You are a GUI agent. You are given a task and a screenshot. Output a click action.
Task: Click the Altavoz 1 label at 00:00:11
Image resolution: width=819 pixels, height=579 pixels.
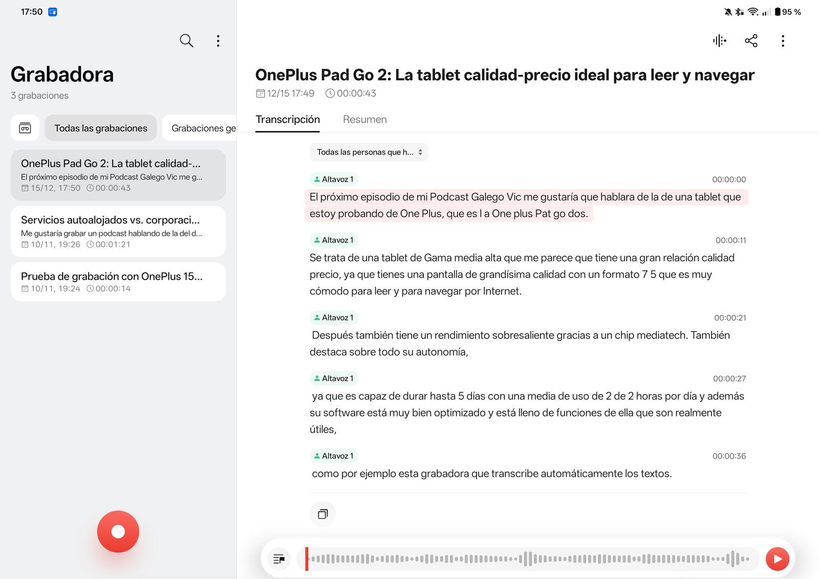point(334,240)
